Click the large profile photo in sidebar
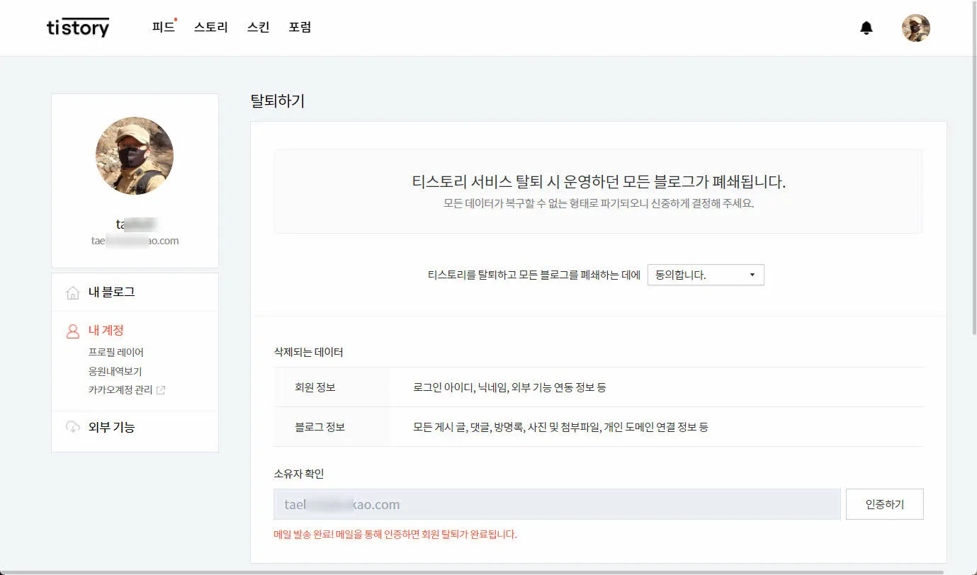The width and height of the screenshot is (977, 575). tap(135, 156)
